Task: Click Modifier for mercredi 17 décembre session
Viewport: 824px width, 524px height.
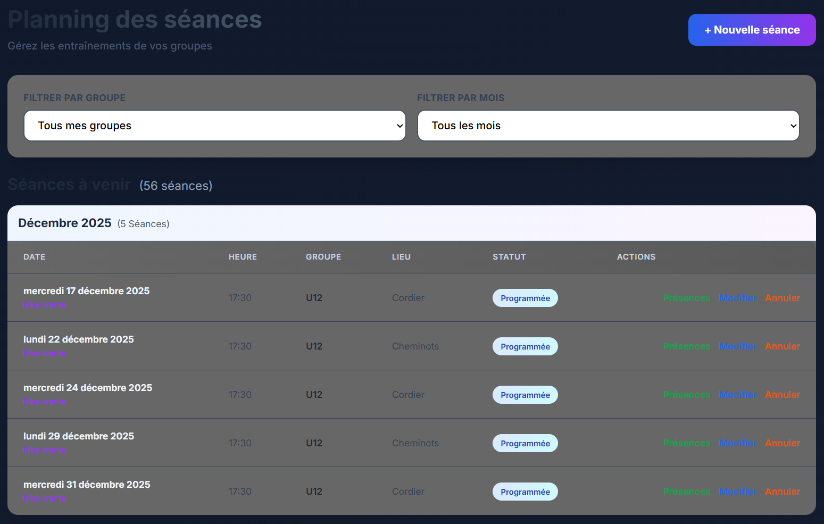Action: click(x=737, y=298)
